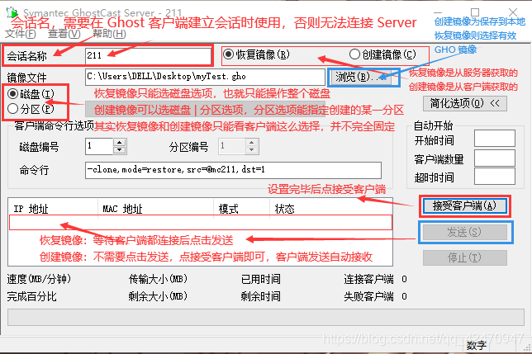Screen dimensions: 532x354
Task: Click the 超时时间 input box
Action: click(494, 176)
